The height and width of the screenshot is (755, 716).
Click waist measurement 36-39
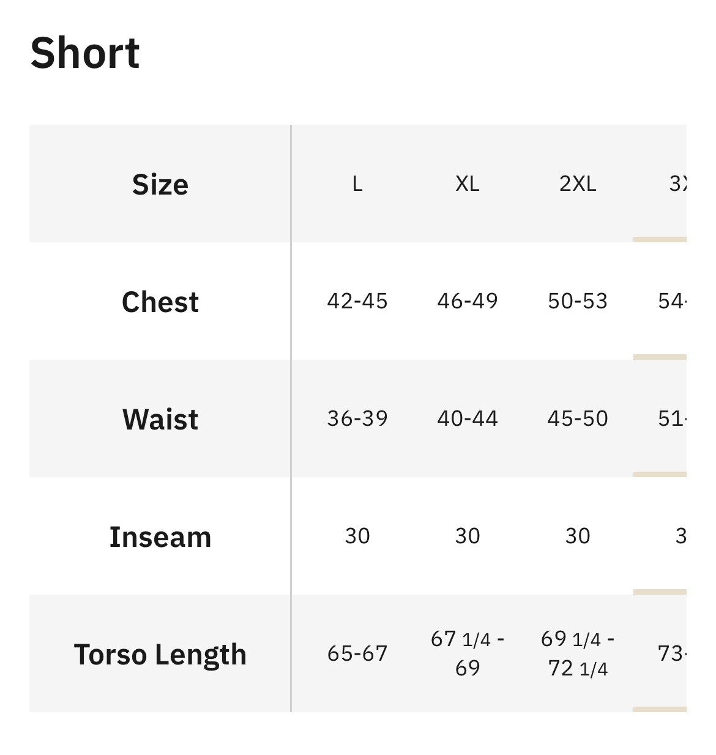point(357,418)
